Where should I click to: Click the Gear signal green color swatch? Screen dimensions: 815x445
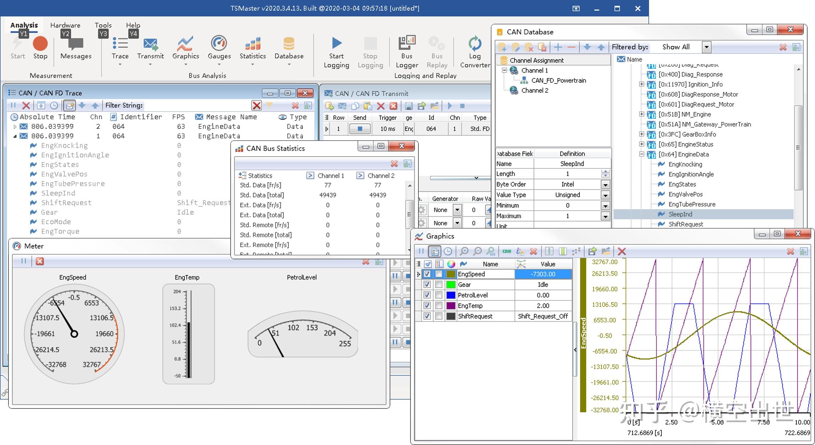click(x=451, y=284)
